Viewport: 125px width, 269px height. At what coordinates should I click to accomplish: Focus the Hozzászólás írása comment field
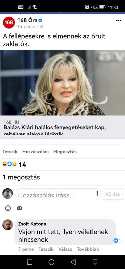pyautogui.click(x=58, y=194)
